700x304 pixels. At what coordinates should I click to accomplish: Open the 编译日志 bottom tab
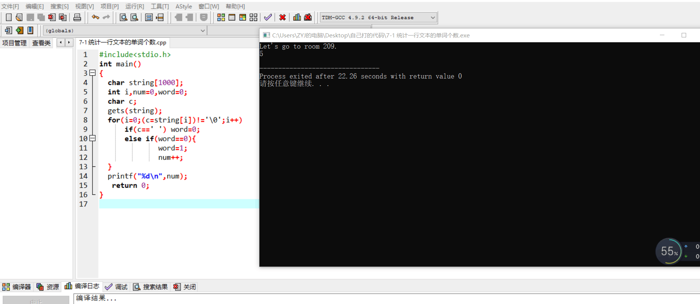[82, 286]
